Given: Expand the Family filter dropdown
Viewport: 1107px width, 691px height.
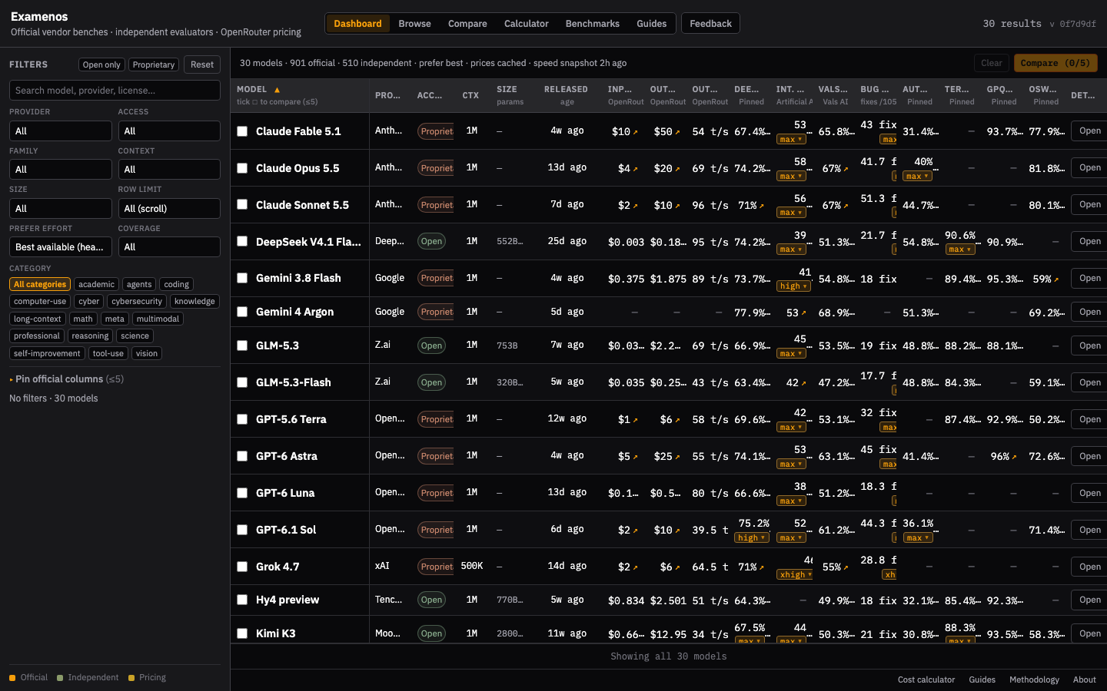Looking at the screenshot, I should [61, 169].
